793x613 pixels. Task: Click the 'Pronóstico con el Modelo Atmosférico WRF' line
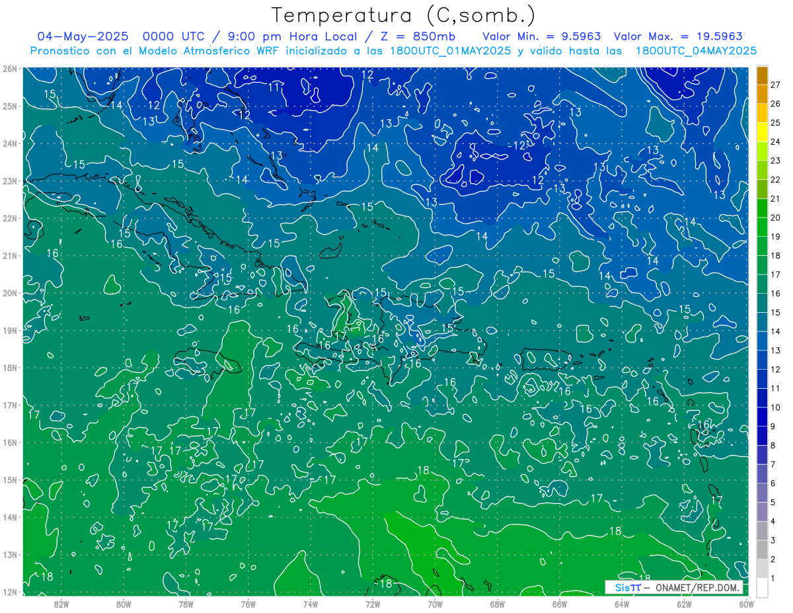pyautogui.click(x=393, y=50)
